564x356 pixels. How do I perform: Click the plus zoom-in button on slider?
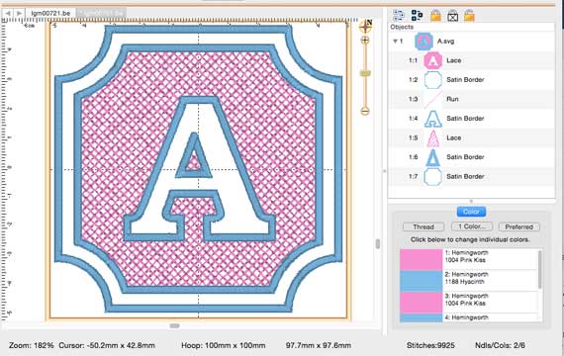pos(365,40)
